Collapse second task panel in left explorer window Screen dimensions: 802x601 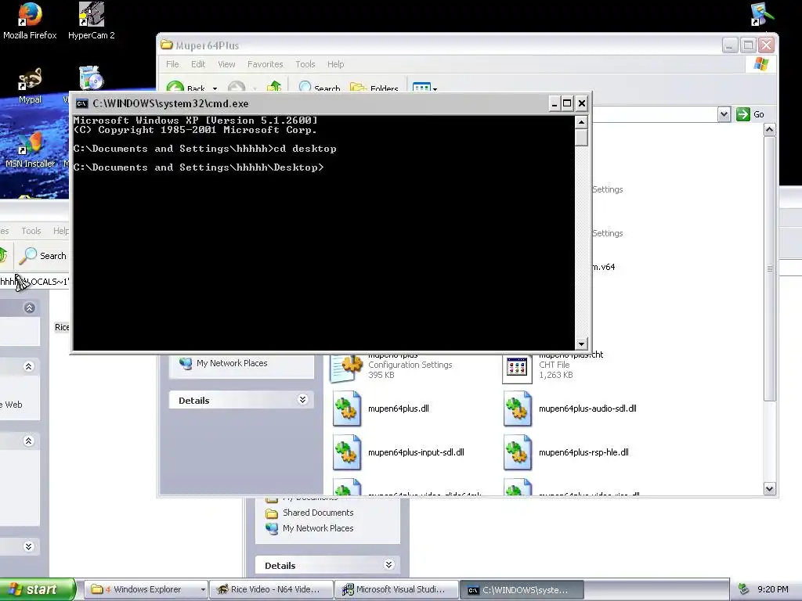[29, 366]
